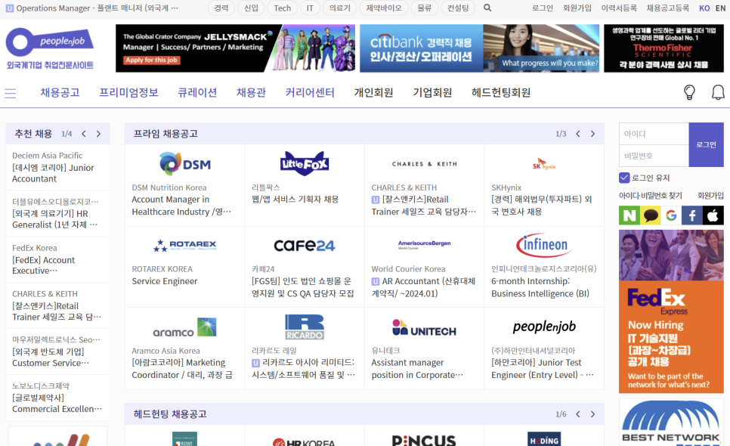Click the 아이디 input field
Screen dimensions: 730x446
tap(654, 134)
